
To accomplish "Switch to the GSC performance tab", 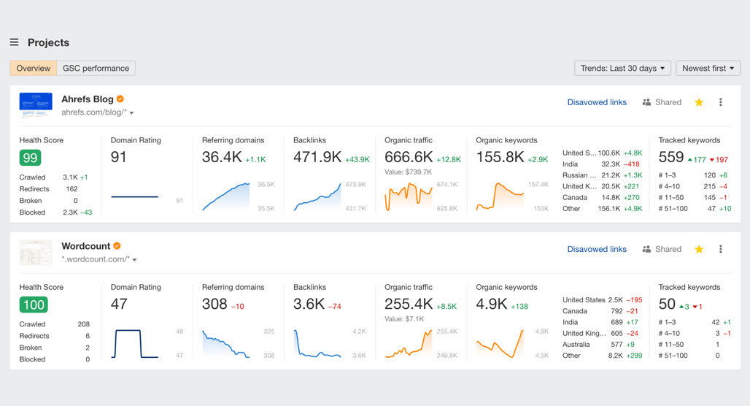I will coord(96,69).
